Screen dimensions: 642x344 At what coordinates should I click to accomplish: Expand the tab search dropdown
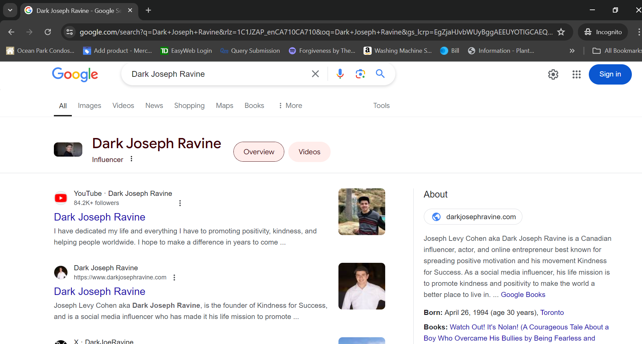click(10, 10)
